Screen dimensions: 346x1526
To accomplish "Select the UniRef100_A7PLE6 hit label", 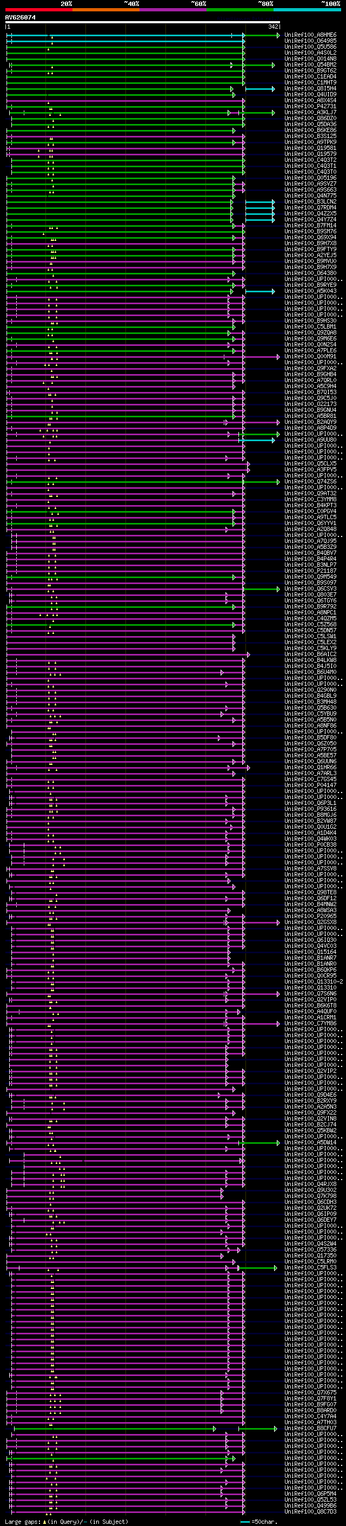I will point(310,351).
